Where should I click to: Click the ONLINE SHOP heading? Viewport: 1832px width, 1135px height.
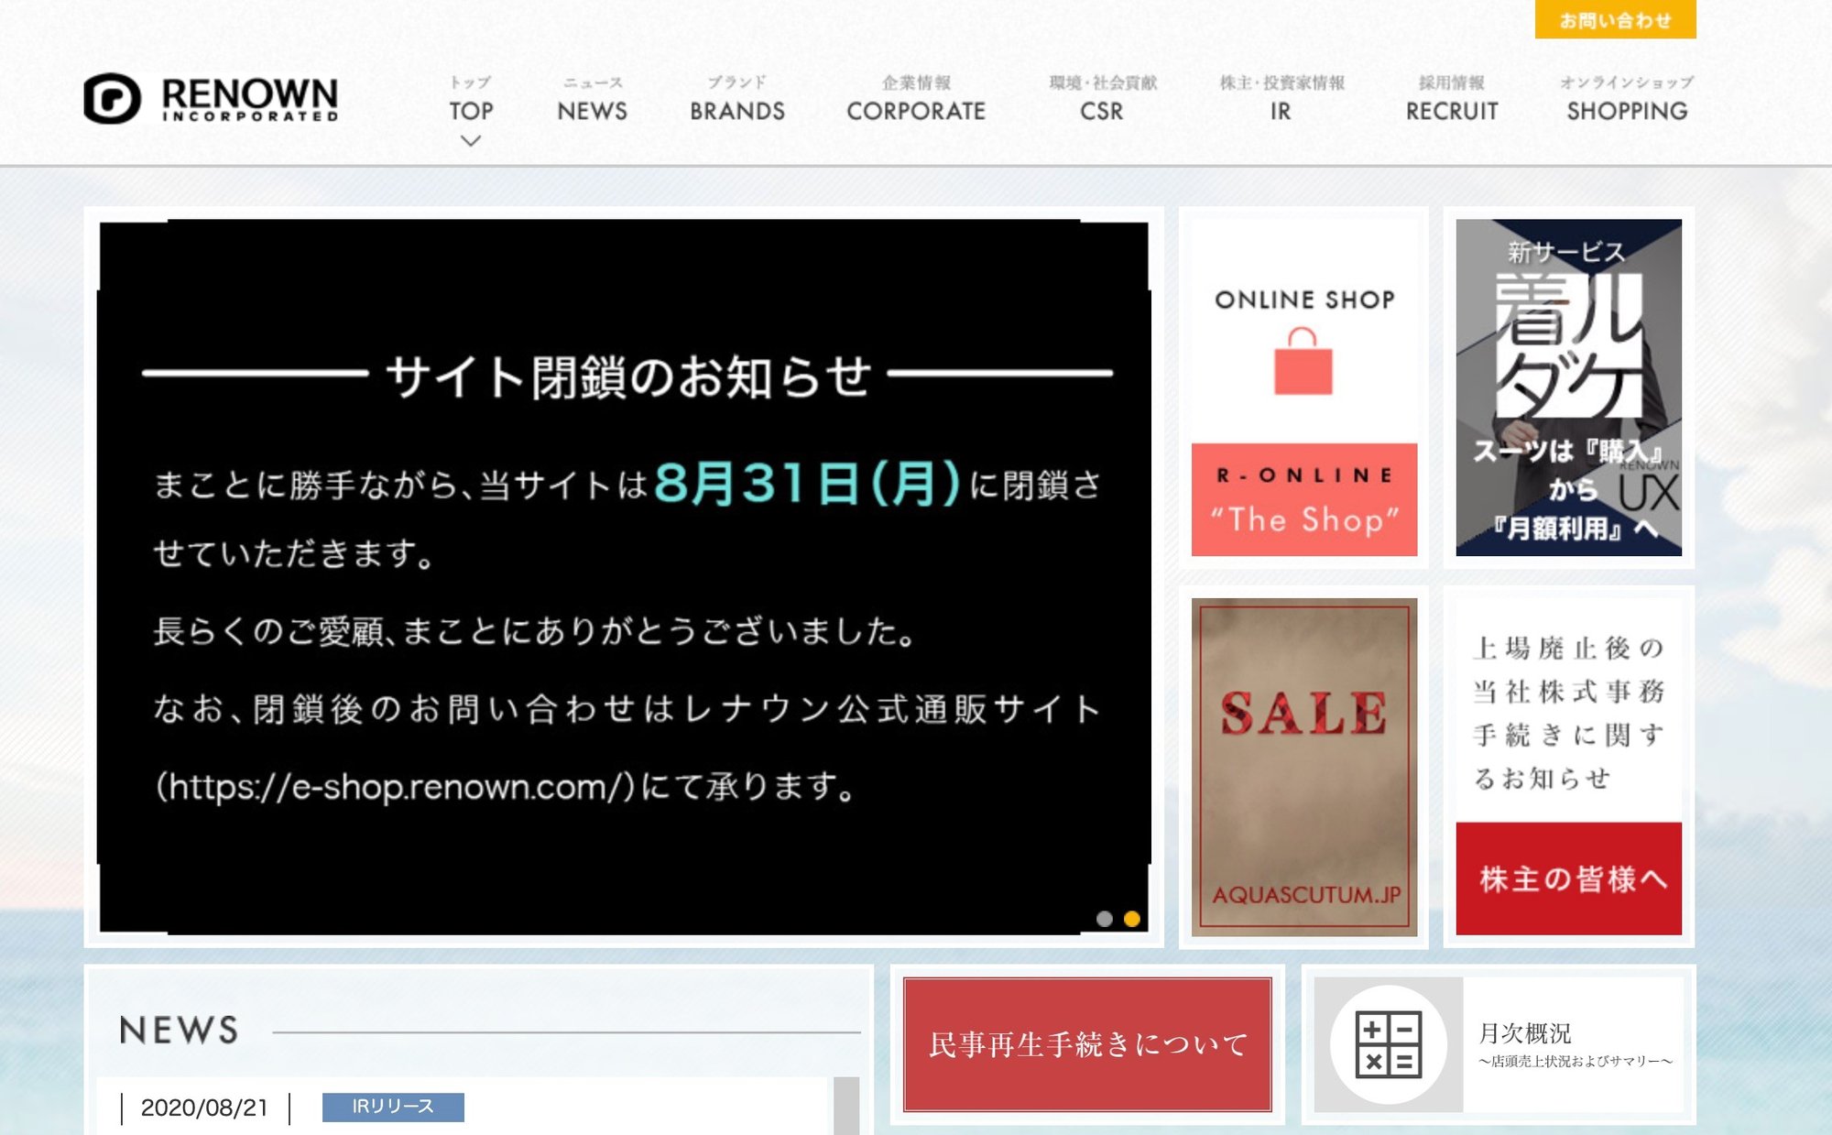coord(1304,300)
